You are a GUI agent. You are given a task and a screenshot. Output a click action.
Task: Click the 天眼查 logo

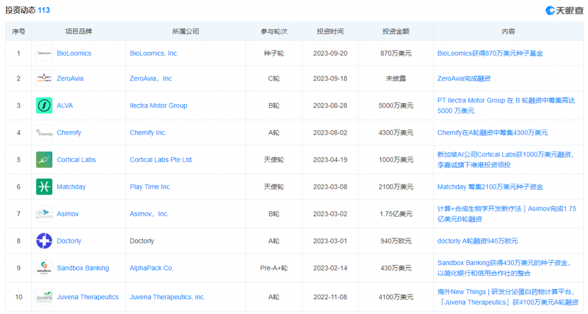pos(564,11)
